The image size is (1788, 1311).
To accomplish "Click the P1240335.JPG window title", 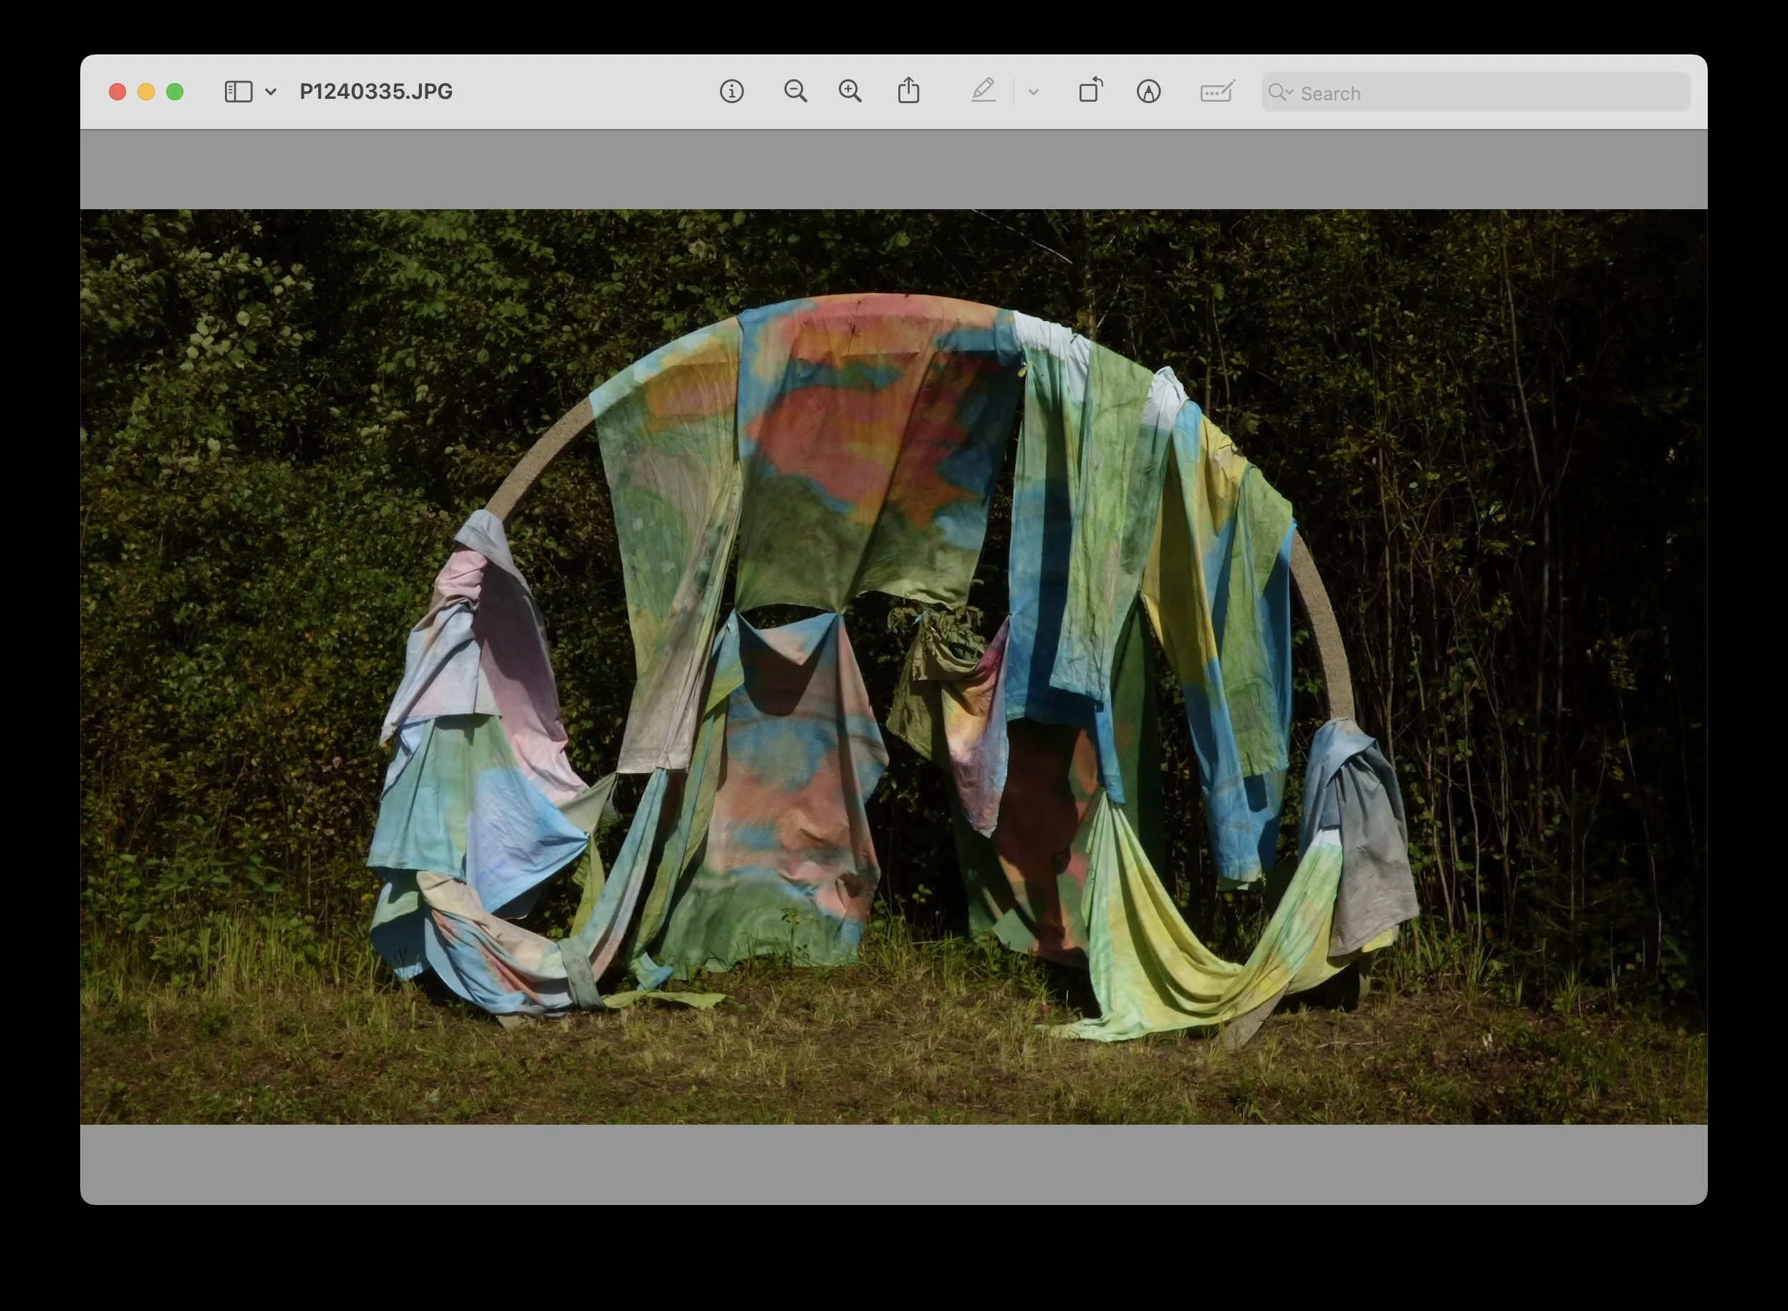I will (376, 92).
